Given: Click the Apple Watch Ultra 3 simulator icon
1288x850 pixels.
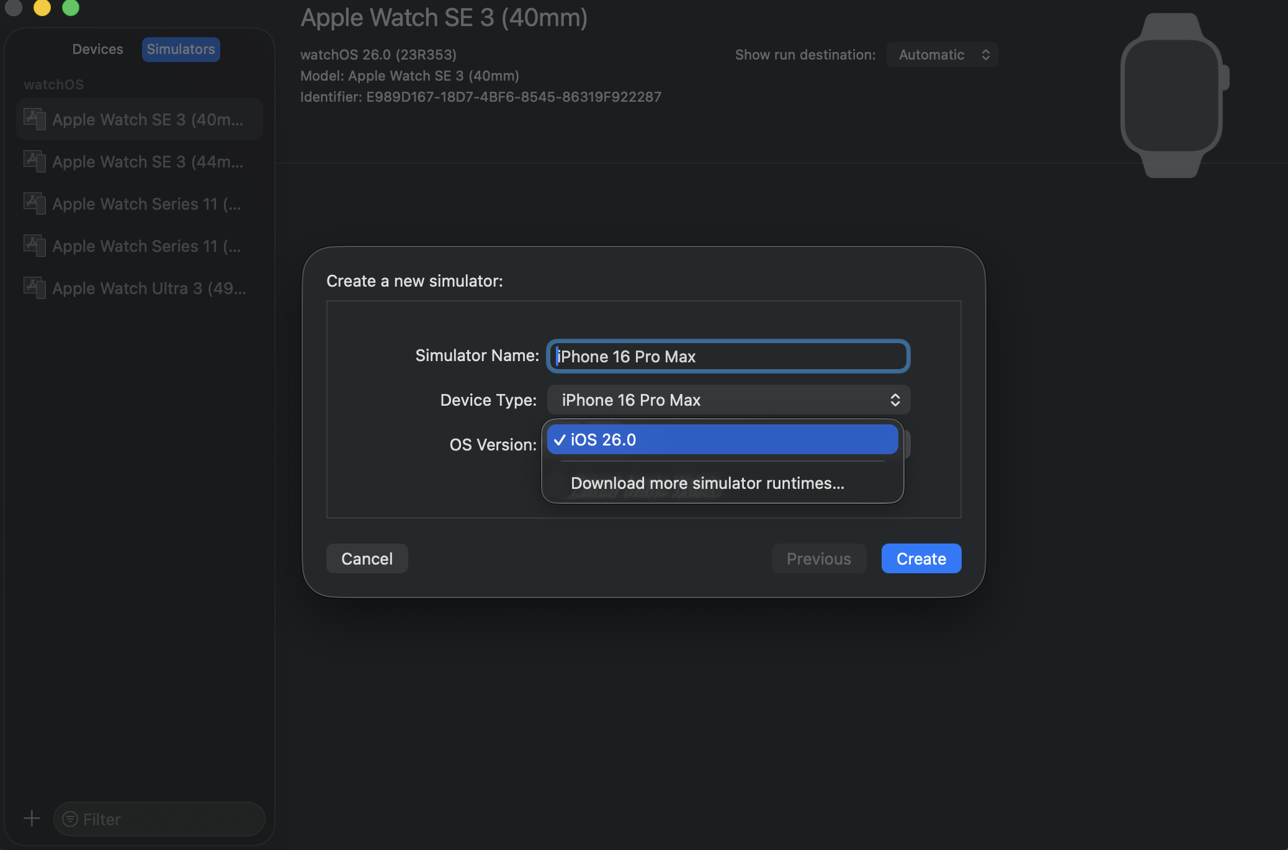Looking at the screenshot, I should 35,288.
